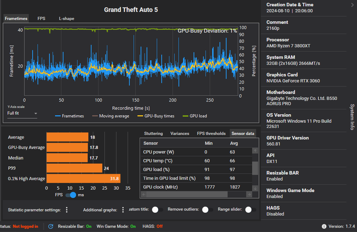Click the version info icon
The width and height of the screenshot is (357, 232).
pyautogui.click(x=324, y=226)
